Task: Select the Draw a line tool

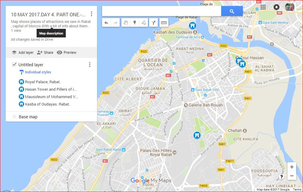Action: tap(143, 23)
